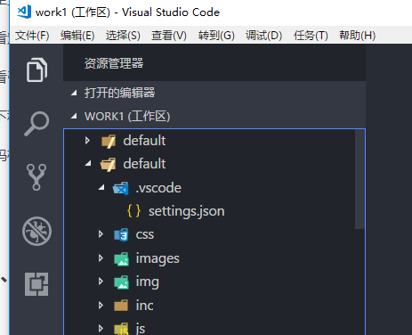This screenshot has width=412, height=335.
Task: Select the img folder name
Action: [148, 282]
